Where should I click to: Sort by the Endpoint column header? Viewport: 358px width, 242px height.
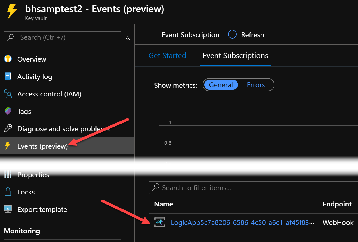coord(337,204)
